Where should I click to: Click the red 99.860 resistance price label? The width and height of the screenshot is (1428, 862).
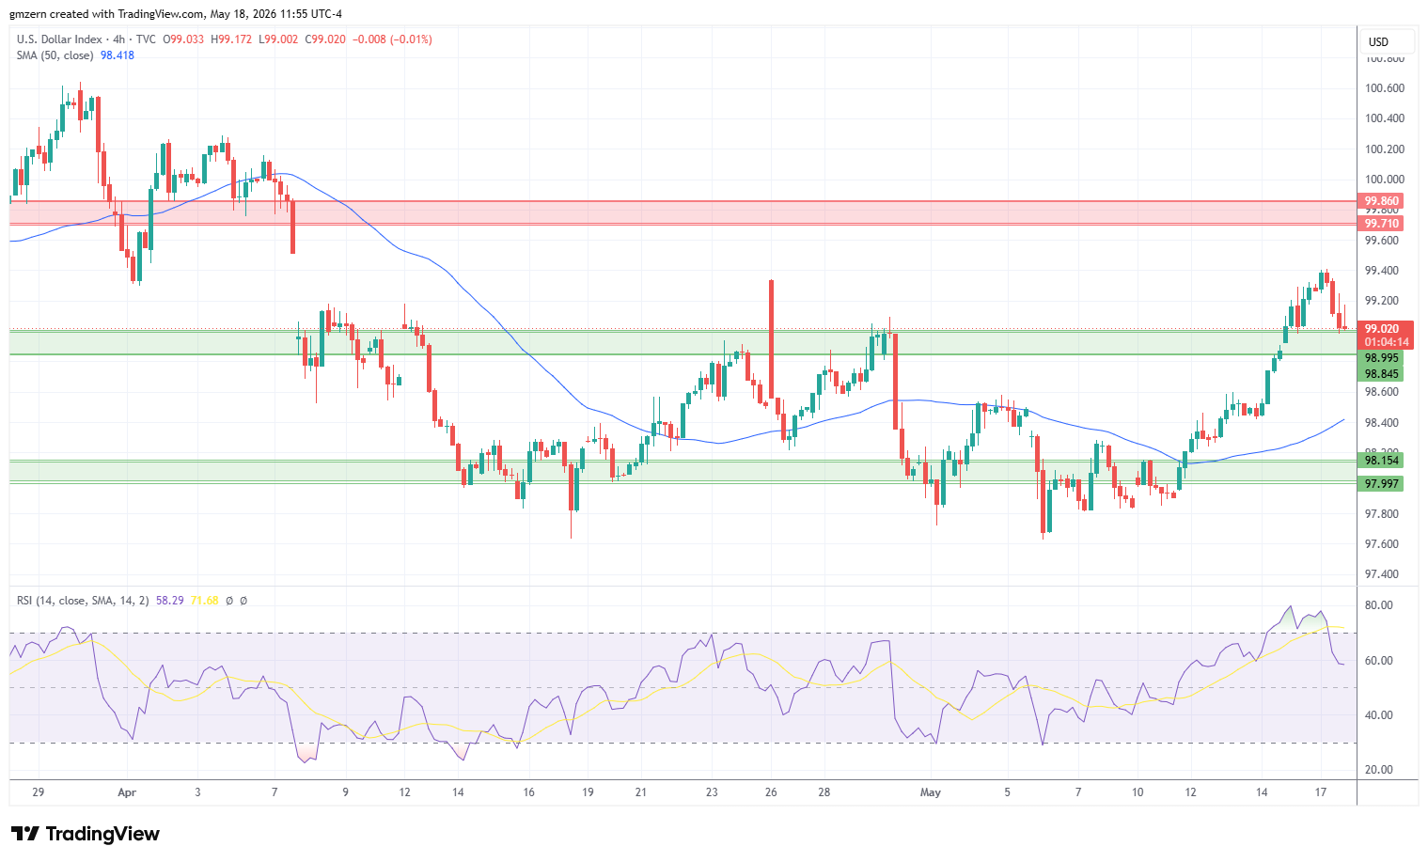1382,201
